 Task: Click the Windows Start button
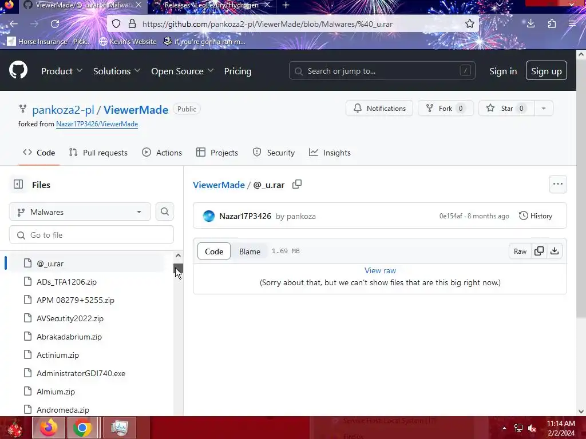[14, 428]
